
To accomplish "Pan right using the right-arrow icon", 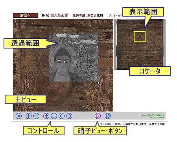I will coord(69,116).
